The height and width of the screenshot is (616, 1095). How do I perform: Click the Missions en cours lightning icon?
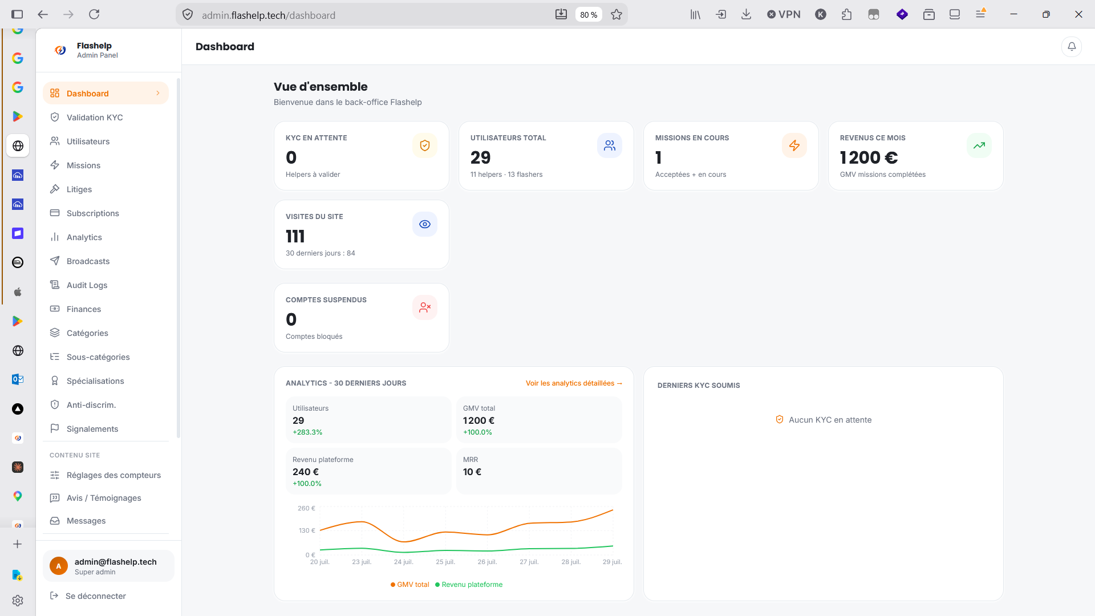[794, 145]
